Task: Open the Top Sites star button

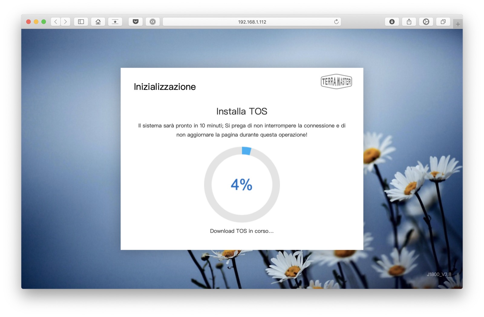Action: pos(115,22)
